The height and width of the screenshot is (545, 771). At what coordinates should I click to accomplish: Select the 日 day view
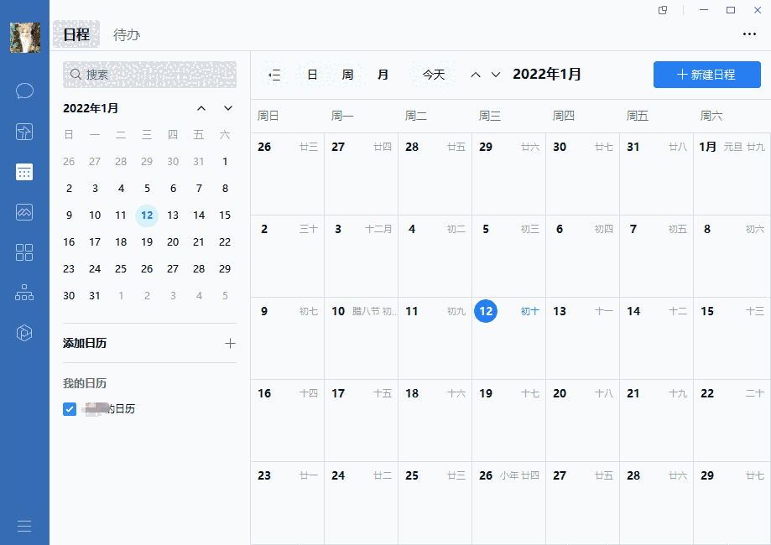312,75
